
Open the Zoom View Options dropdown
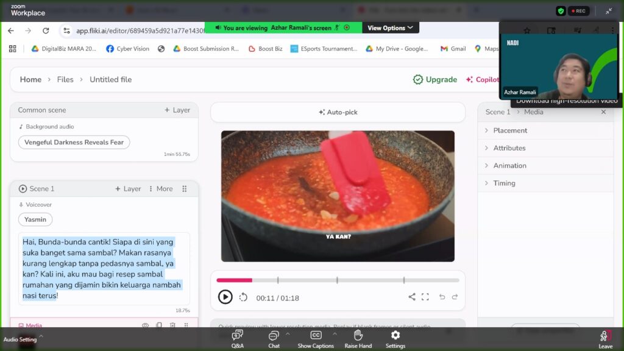(390, 28)
